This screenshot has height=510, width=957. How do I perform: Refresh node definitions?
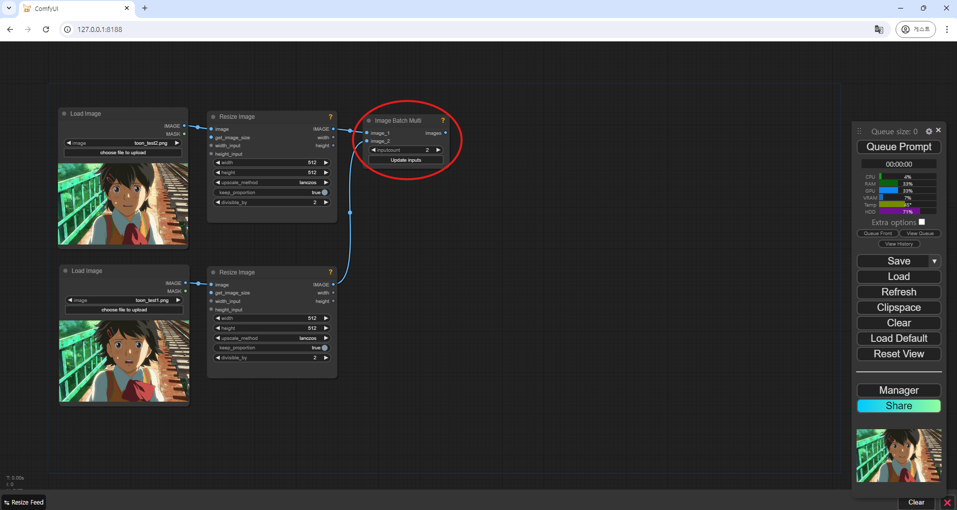pos(899,292)
